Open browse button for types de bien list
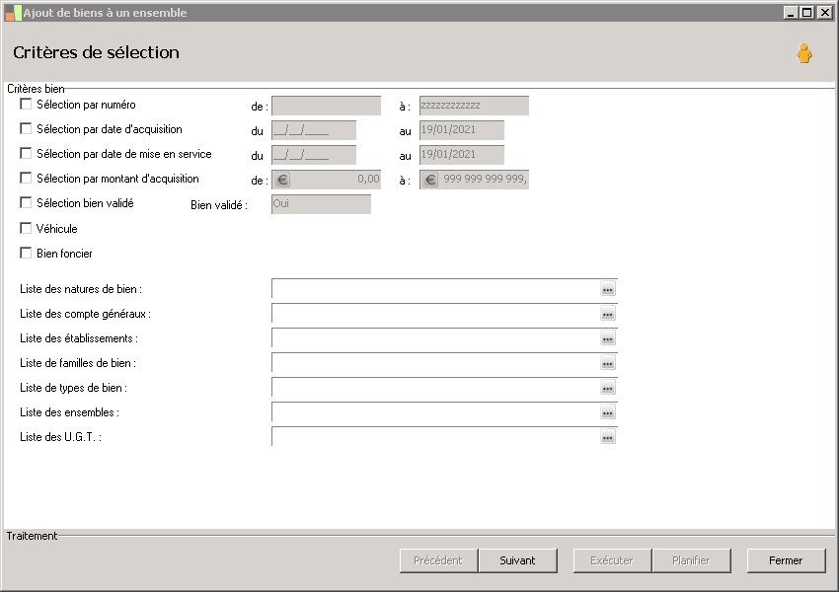 pyautogui.click(x=608, y=388)
